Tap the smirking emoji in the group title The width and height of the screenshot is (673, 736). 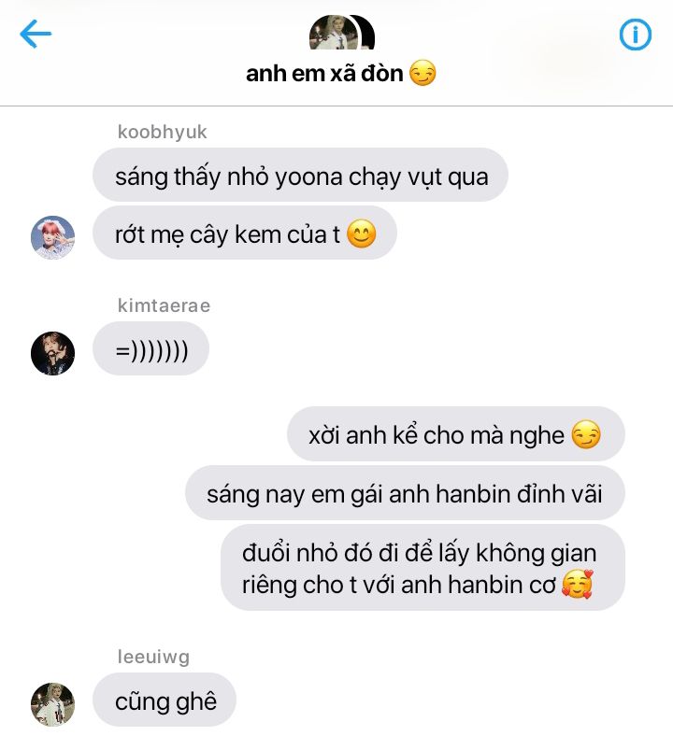tap(422, 73)
